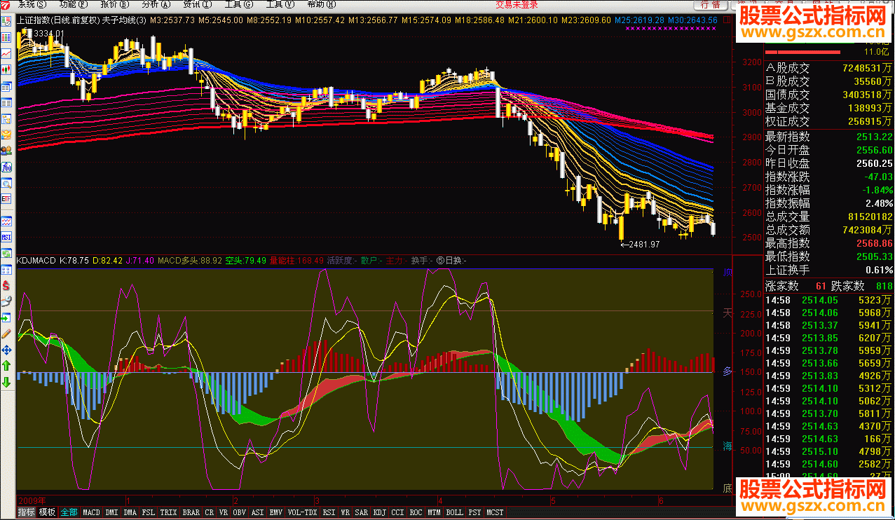Select the CR indicator tab
The width and height of the screenshot is (895, 520).
click(x=210, y=512)
